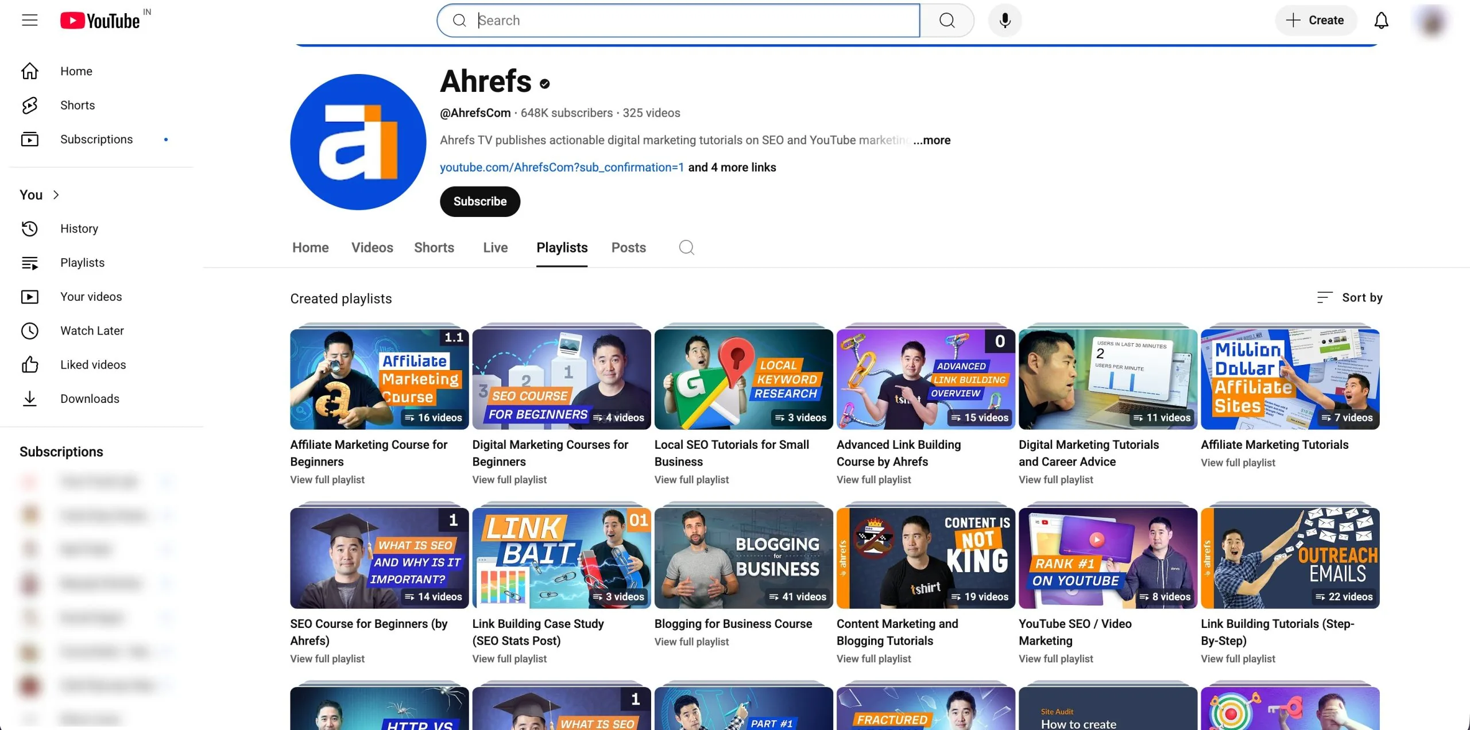
Task: Open History from the sidebar
Action: click(79, 228)
